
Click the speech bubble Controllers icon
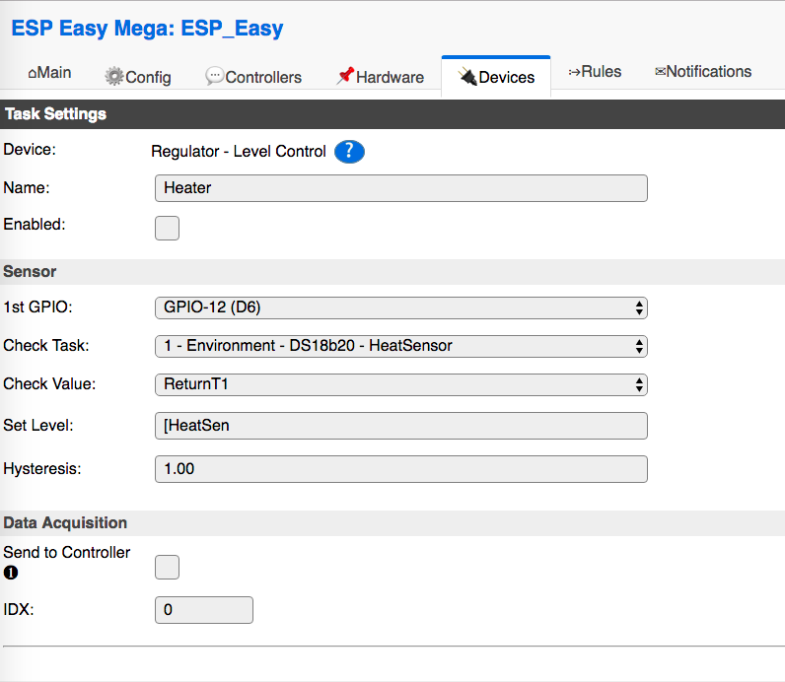(x=214, y=76)
